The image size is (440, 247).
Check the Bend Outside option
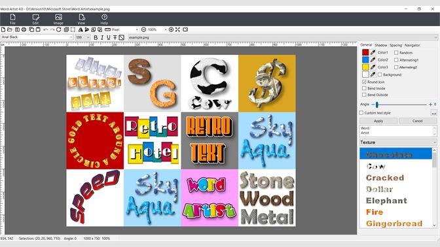(x=364, y=95)
